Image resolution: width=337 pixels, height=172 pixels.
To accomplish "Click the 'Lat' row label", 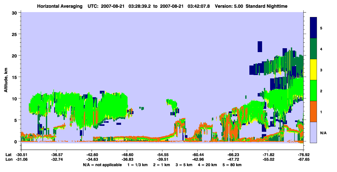I will [8, 155].
